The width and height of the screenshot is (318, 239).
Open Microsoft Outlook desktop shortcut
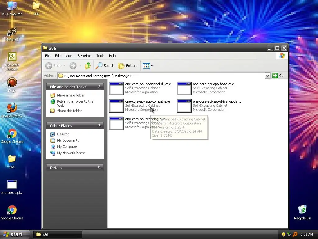[12, 61]
